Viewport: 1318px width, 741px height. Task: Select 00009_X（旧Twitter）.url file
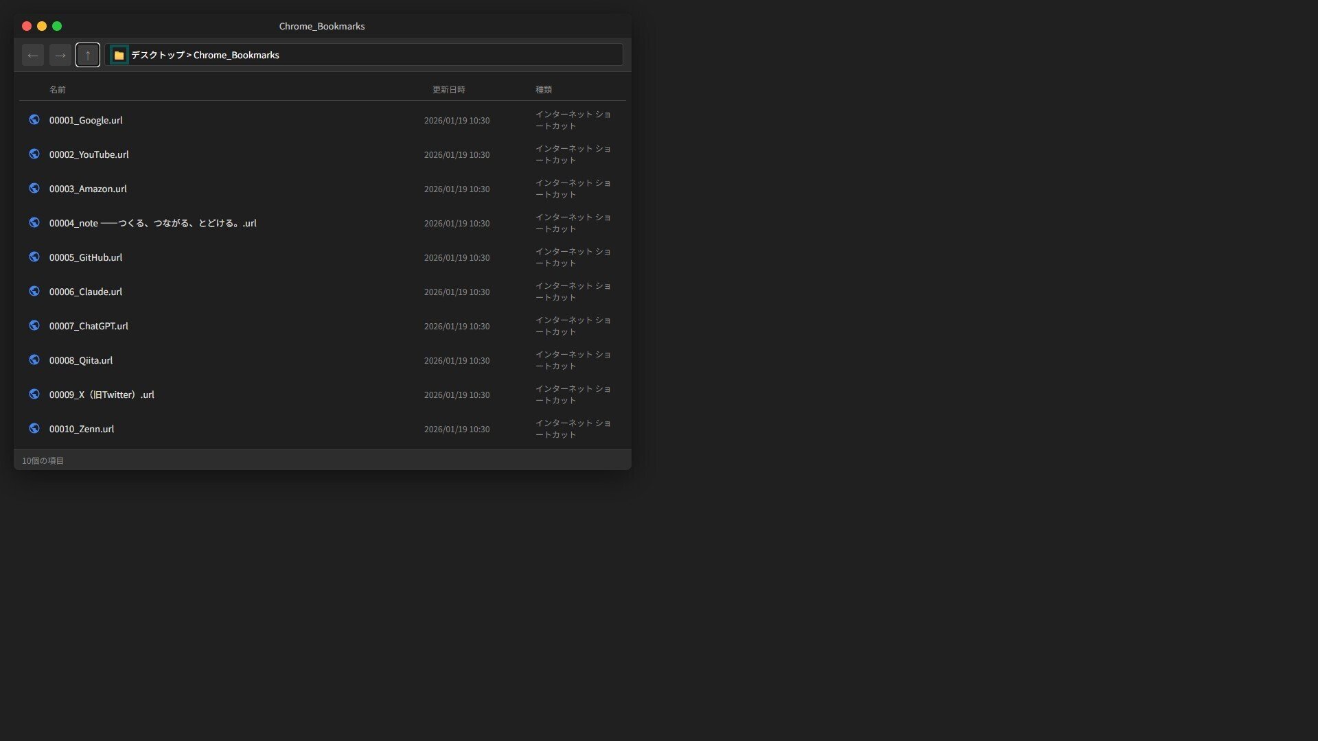pos(102,395)
